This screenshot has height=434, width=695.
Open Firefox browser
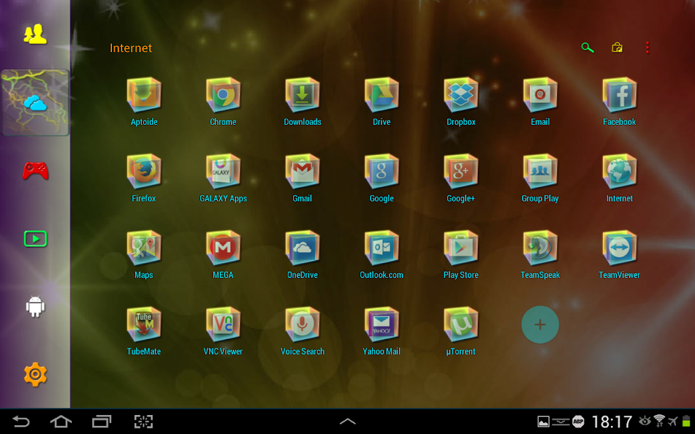coord(144,172)
